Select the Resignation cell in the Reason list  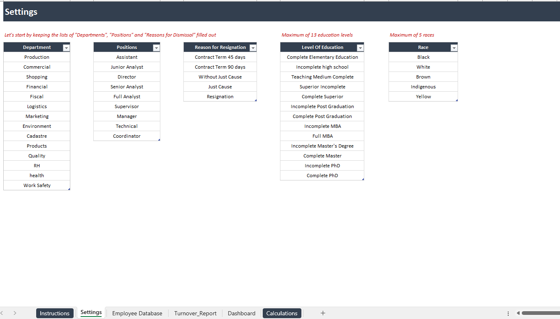pos(220,97)
